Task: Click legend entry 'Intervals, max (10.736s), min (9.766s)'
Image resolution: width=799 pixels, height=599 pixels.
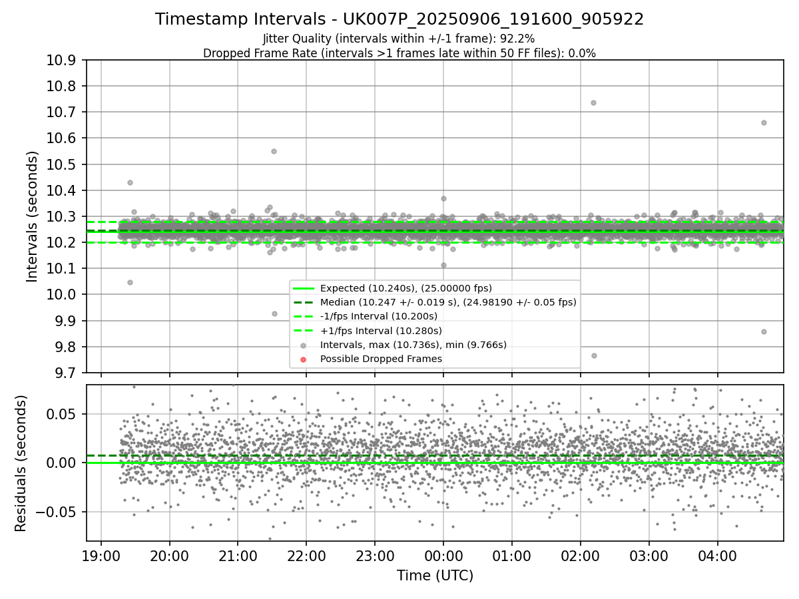Action: point(413,345)
